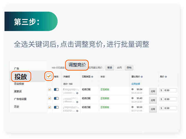
Task: Click the 应用全部 link
Action: point(136,84)
